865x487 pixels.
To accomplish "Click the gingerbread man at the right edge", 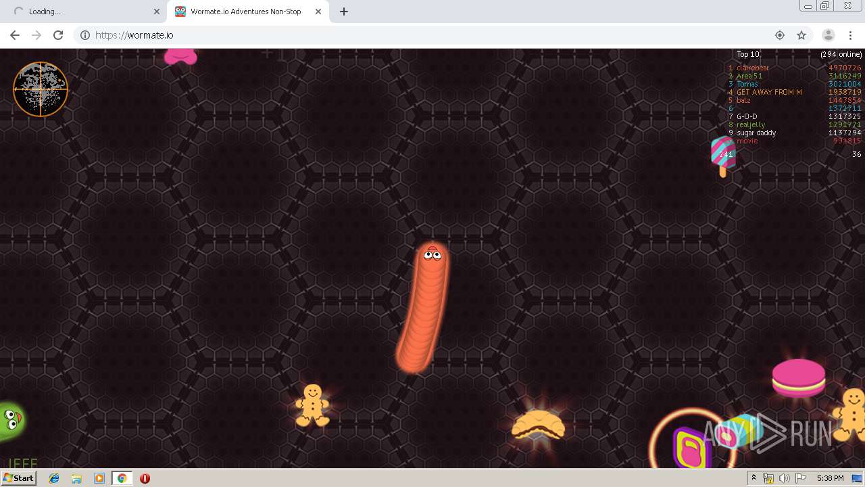I will 850,415.
